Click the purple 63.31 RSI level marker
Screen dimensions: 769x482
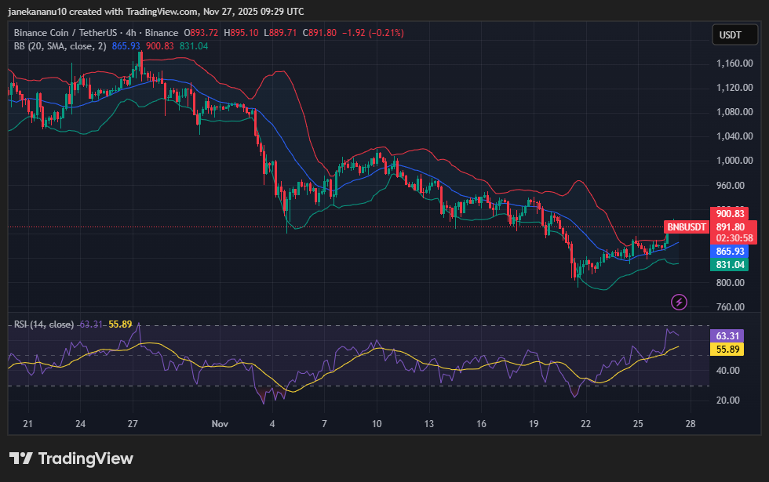click(728, 335)
